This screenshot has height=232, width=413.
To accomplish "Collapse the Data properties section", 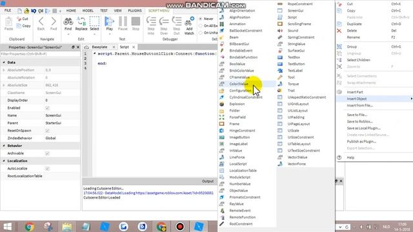I will pos(4,63).
